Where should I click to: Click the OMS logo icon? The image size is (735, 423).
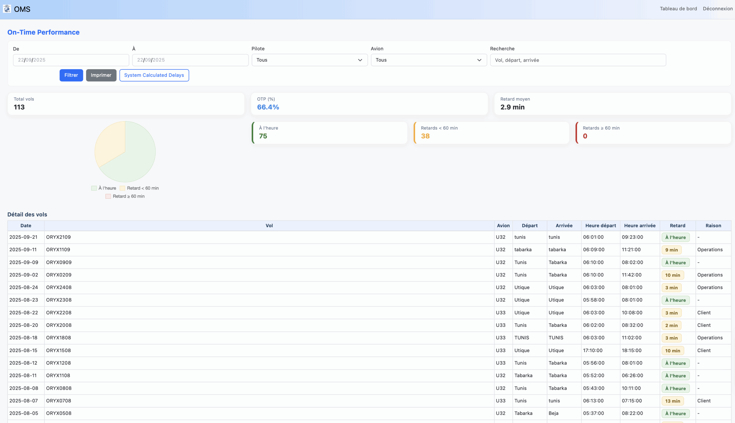point(7,9)
